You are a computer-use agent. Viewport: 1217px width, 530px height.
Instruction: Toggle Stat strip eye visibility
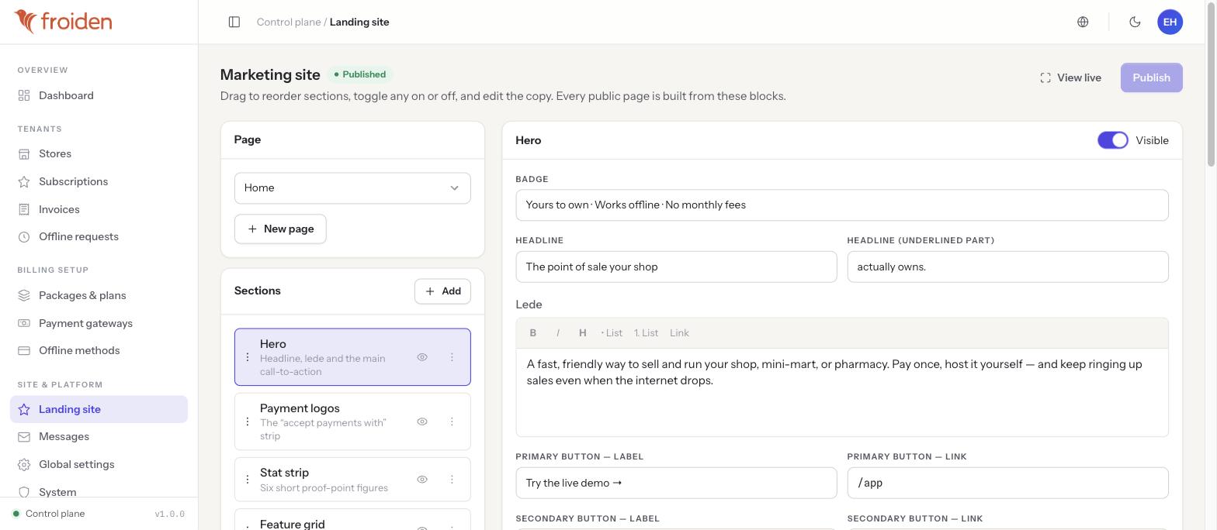[422, 480]
